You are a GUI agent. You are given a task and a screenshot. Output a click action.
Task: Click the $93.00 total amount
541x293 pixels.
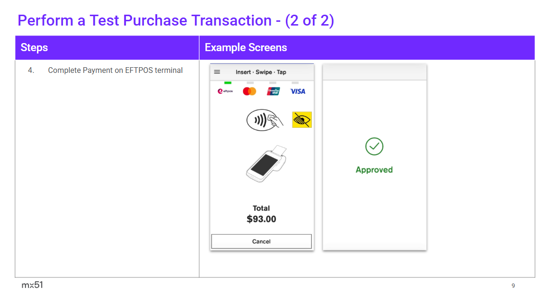(x=261, y=219)
